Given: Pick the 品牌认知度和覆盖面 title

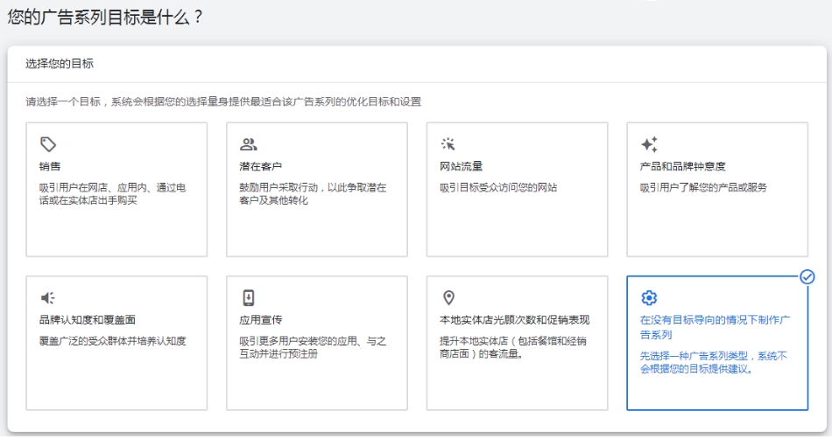Looking at the screenshot, I should pos(87,320).
